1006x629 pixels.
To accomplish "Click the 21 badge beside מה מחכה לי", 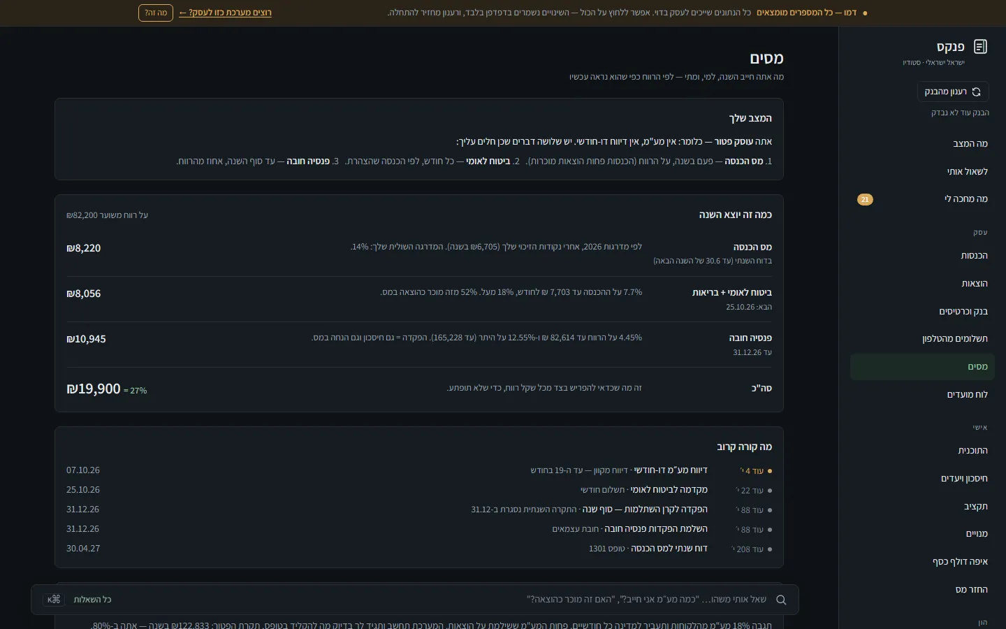I will click(x=865, y=199).
